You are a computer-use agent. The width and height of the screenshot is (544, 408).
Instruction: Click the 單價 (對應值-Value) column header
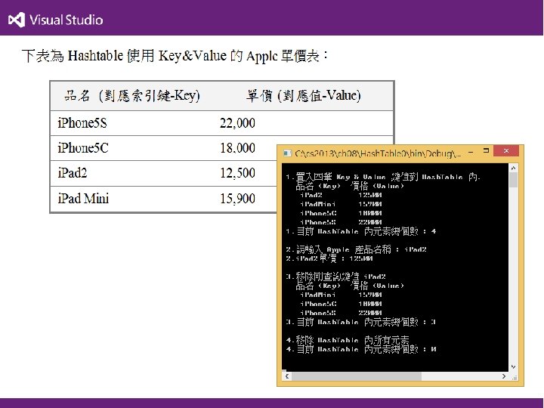[x=304, y=95]
